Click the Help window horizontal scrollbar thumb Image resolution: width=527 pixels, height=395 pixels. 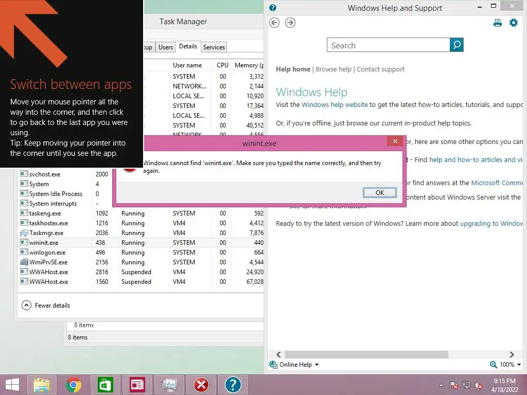(366, 354)
